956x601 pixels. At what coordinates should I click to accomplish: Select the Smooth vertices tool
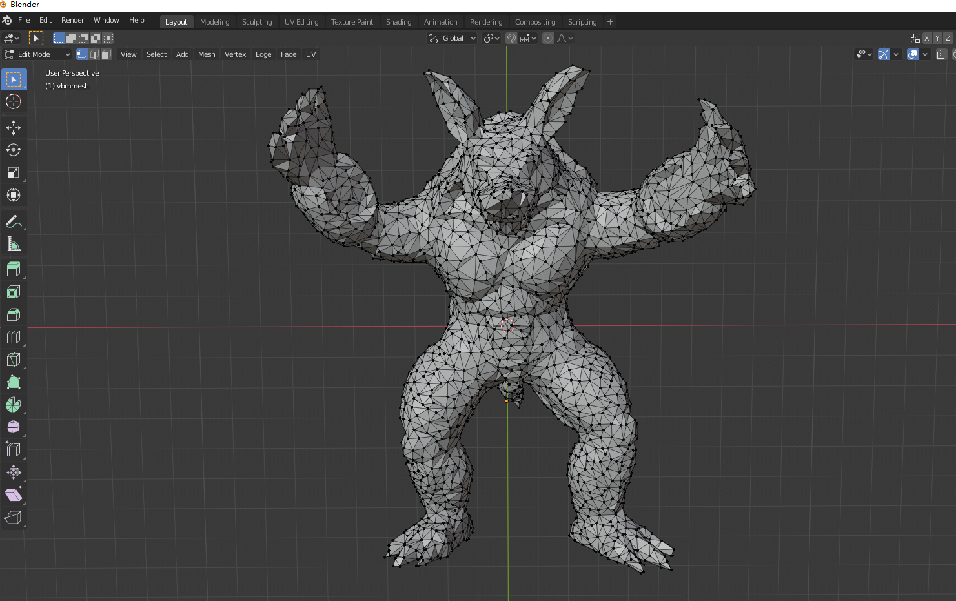[x=14, y=427]
